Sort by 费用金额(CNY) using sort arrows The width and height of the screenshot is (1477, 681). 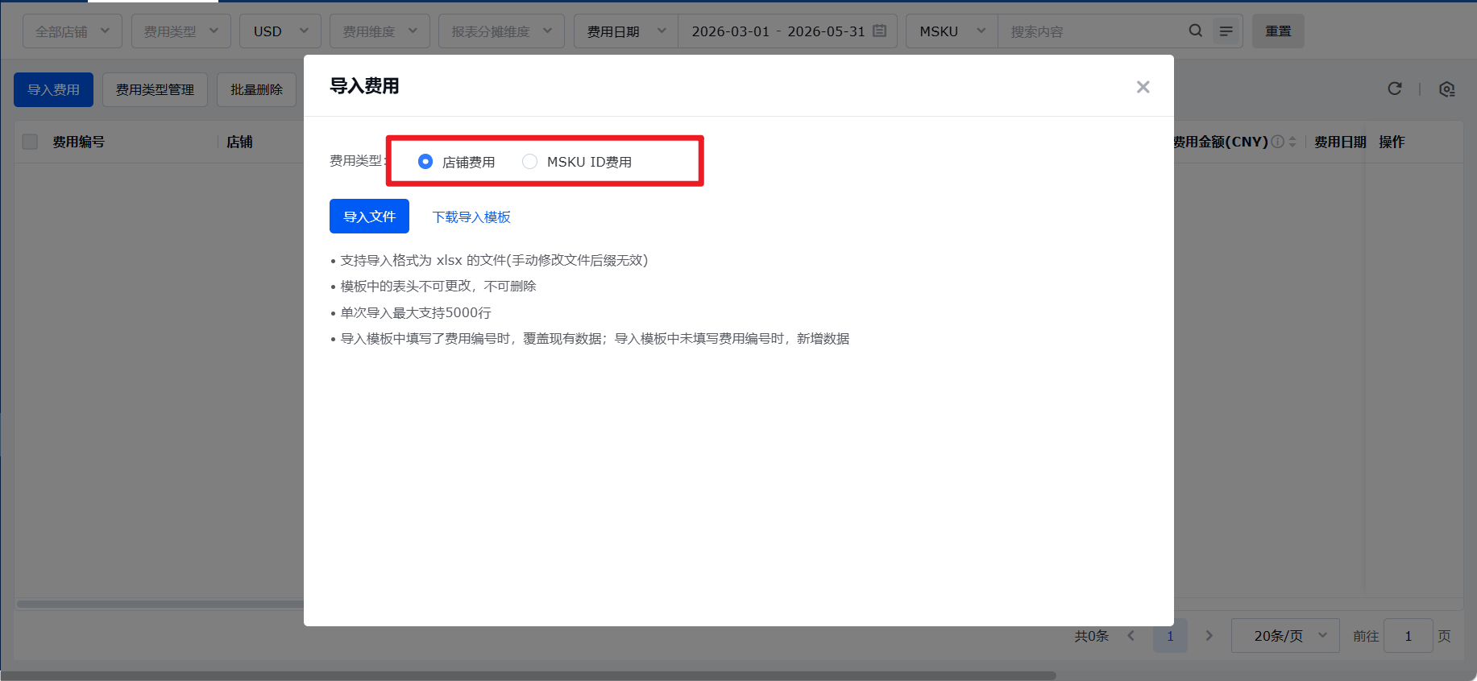(1292, 142)
